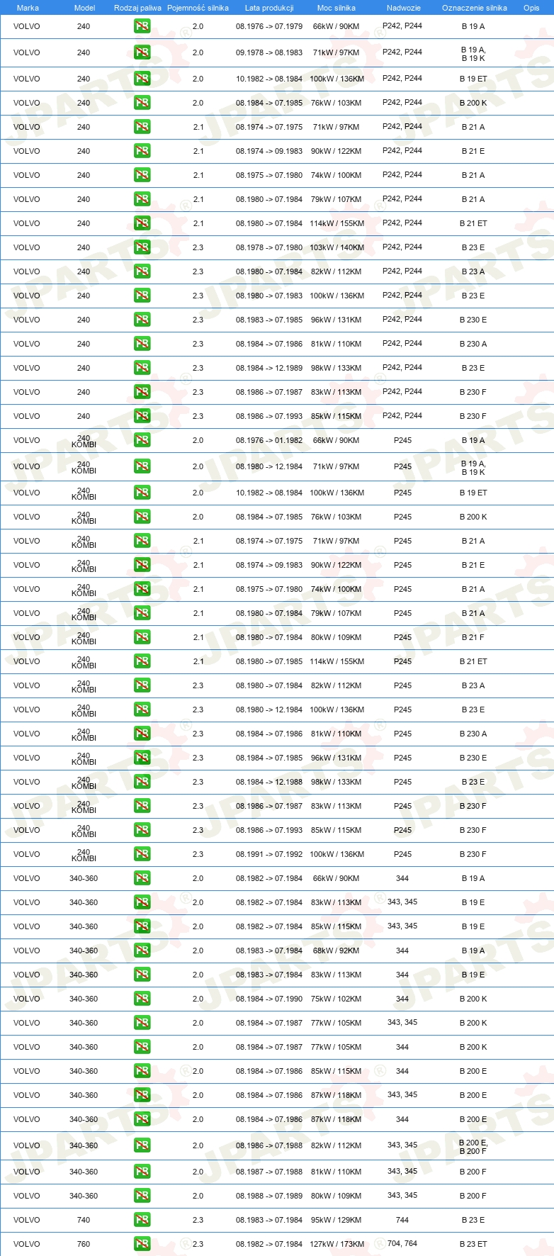Image resolution: width=554 pixels, height=1256 pixels.
Task: Click fuel icon in 240 P242 B 230 E row
Action: pos(142,320)
